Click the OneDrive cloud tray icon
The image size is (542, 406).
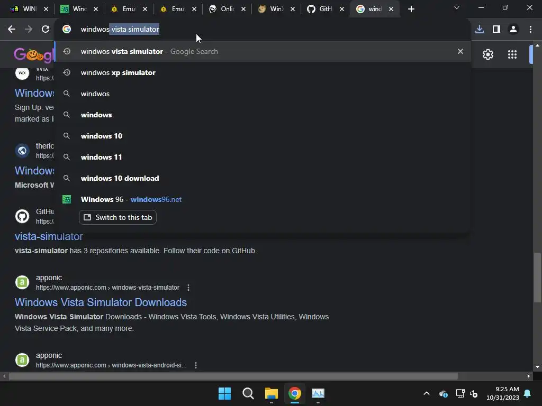click(x=444, y=393)
